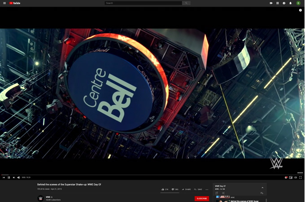
Task: Open the WWE channel name link
Action: (48, 197)
